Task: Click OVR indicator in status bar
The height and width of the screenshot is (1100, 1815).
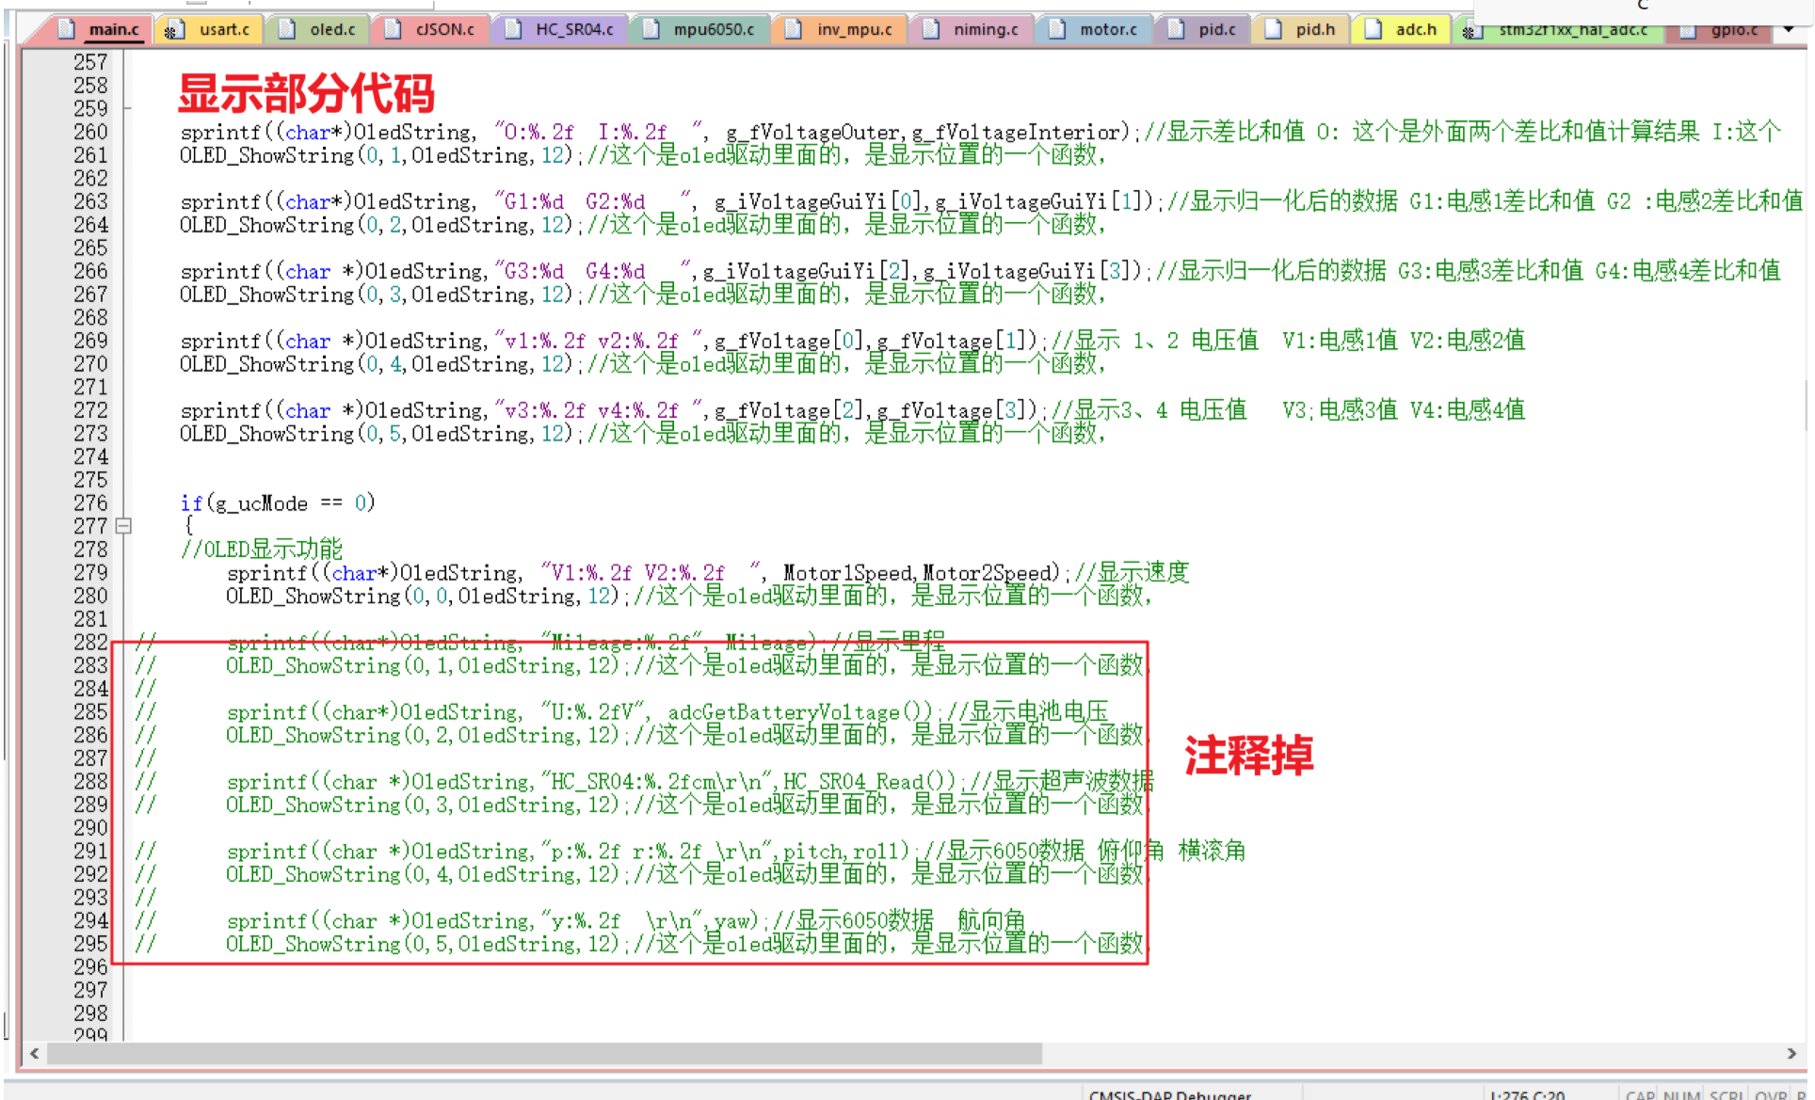Action: tap(1771, 1094)
